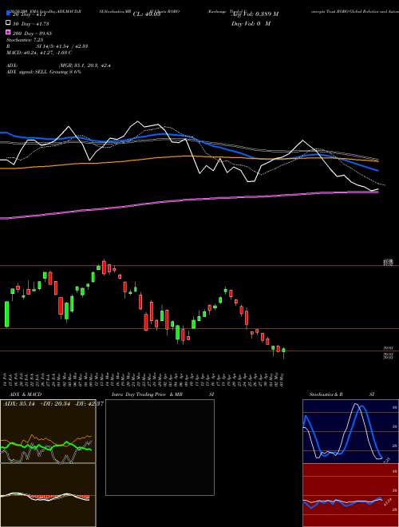Open the red RSI chart panel
The height and width of the screenshot is (527, 399).
[350, 495]
